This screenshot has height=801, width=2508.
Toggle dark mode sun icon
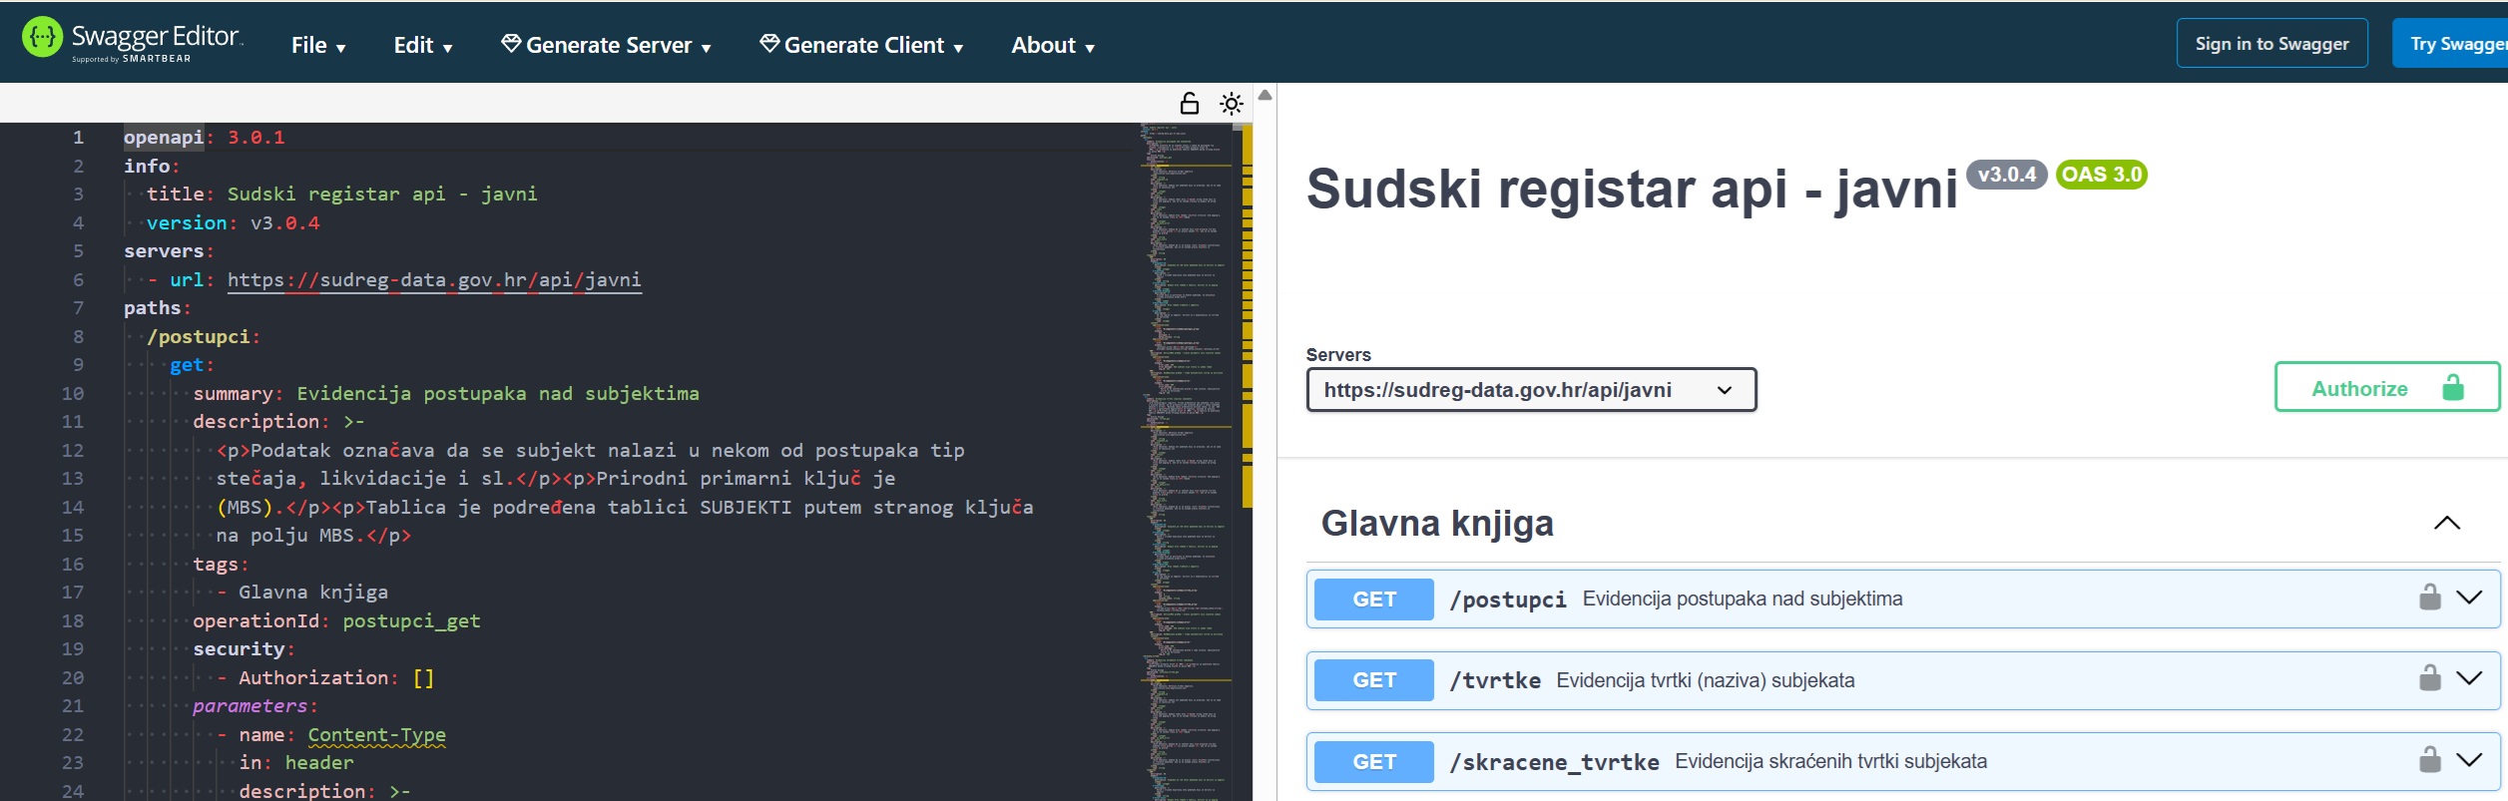tap(1232, 104)
